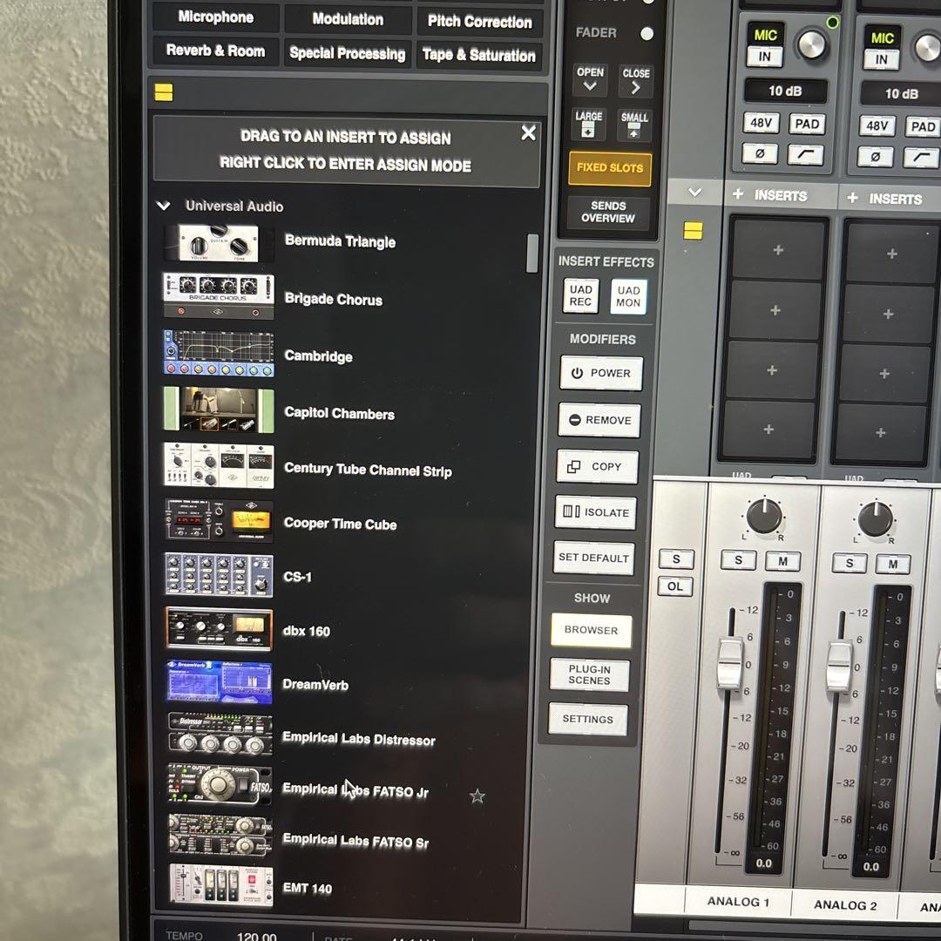Click the ANALOG 1 channel name label
Viewport: 941px width, 941px height.
[738, 902]
